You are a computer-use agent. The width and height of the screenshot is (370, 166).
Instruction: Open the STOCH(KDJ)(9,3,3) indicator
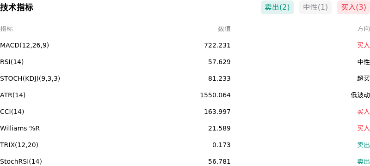click(30, 78)
